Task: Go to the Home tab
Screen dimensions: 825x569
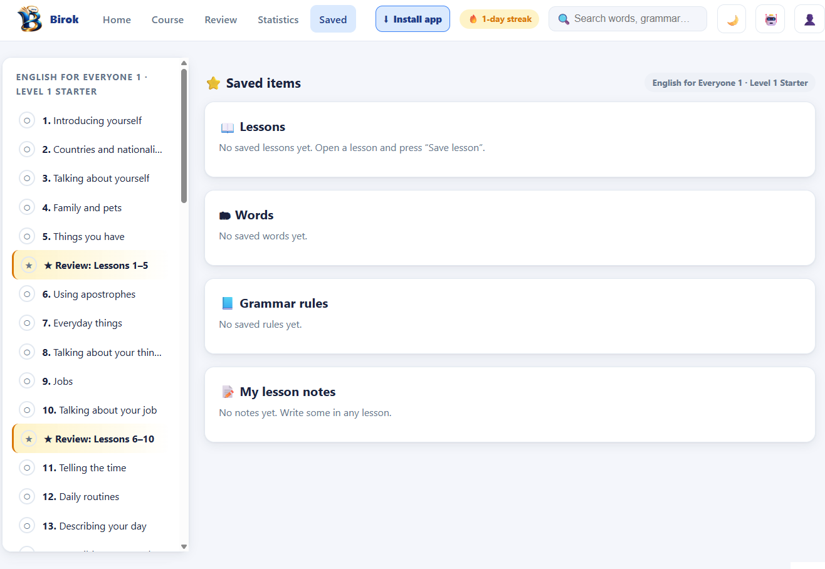Action: click(x=117, y=19)
